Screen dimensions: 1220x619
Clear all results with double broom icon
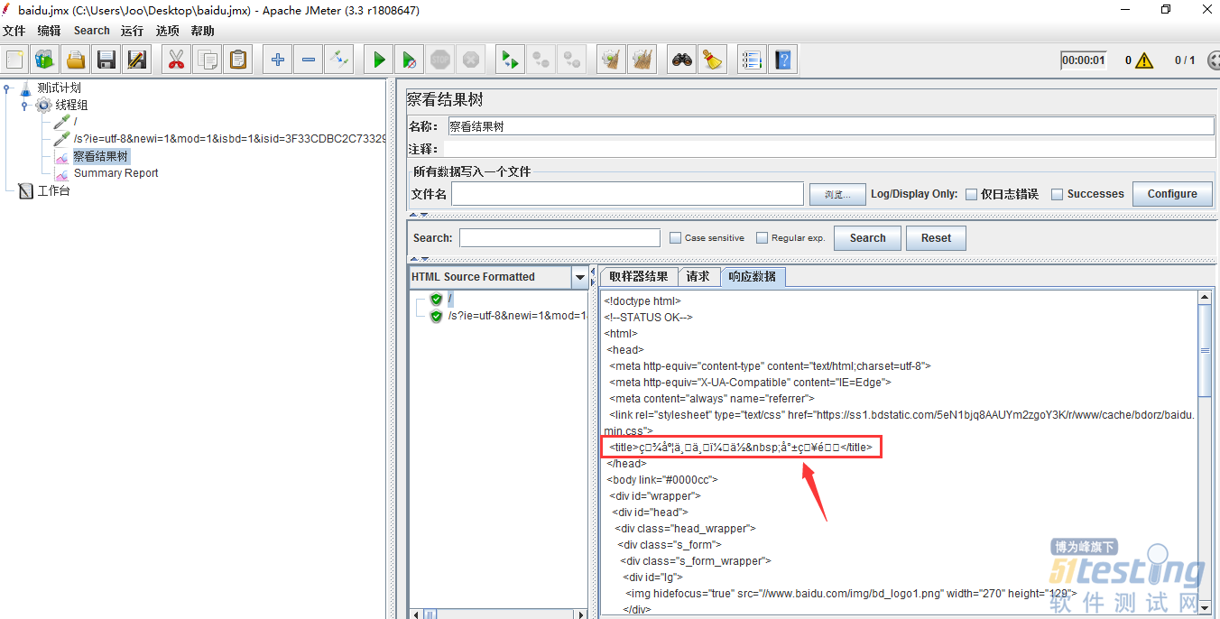click(642, 60)
